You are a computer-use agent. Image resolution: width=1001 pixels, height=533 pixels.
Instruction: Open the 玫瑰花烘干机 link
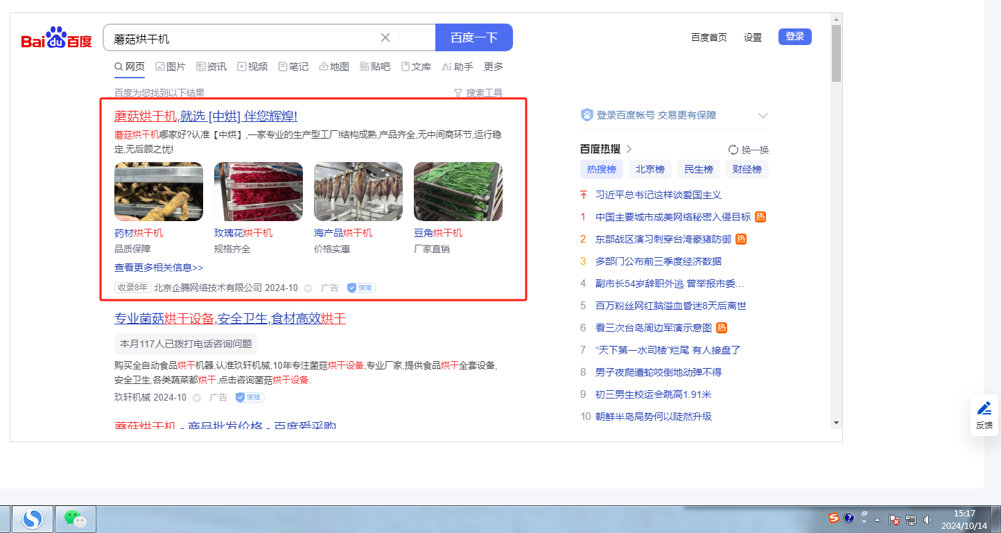[x=243, y=233]
